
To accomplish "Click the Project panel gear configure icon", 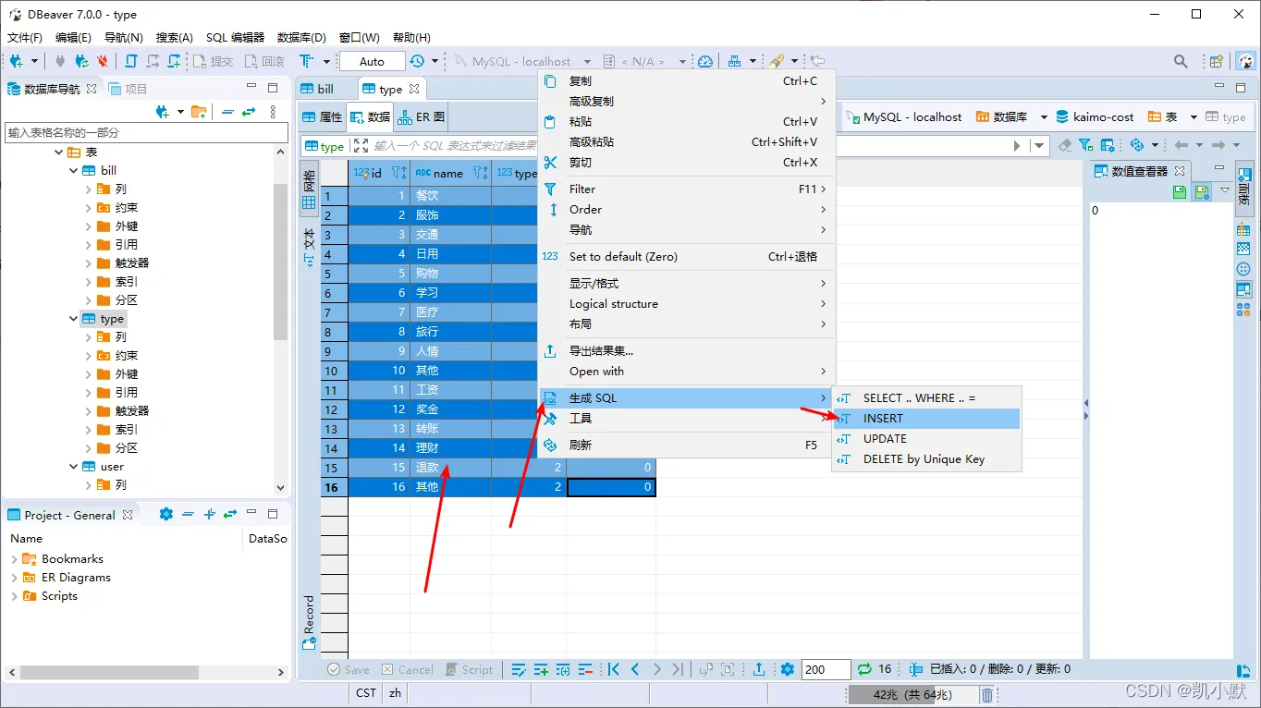I will pyautogui.click(x=165, y=515).
